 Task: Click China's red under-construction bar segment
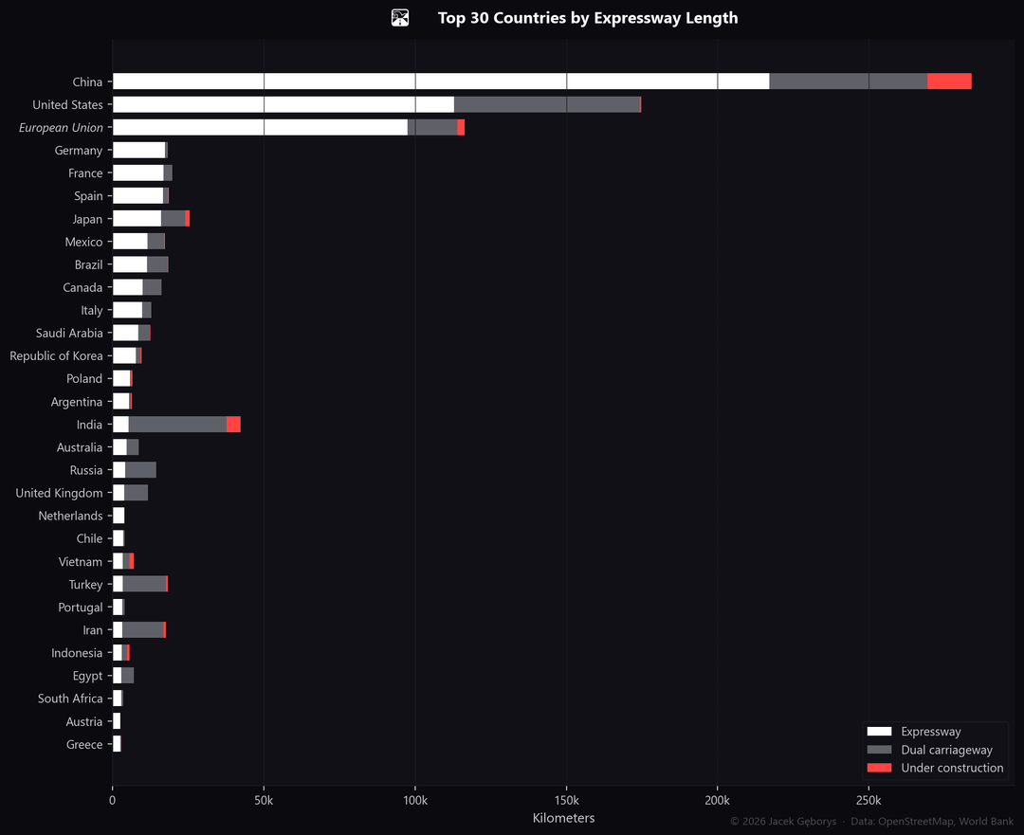tap(948, 82)
